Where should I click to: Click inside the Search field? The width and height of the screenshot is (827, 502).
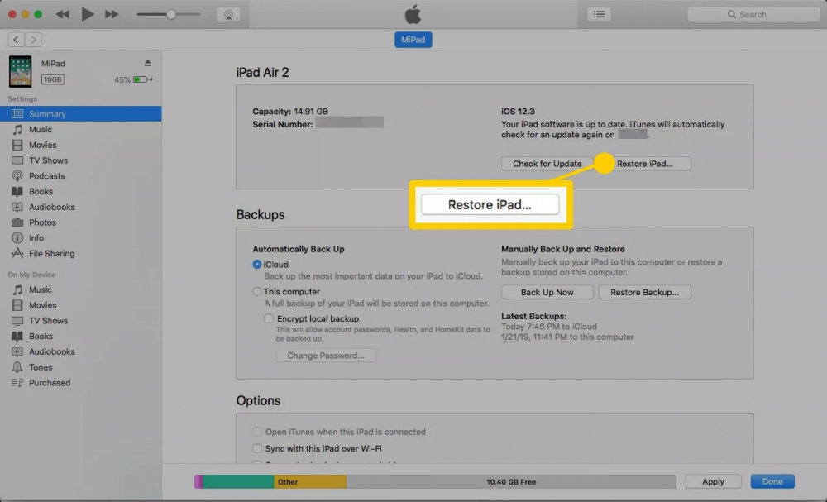point(753,13)
